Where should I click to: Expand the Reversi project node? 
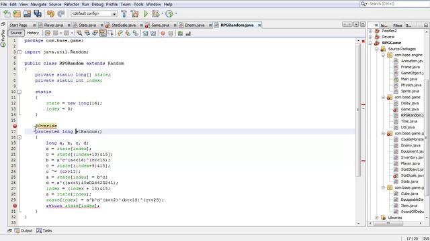(x=371, y=37)
